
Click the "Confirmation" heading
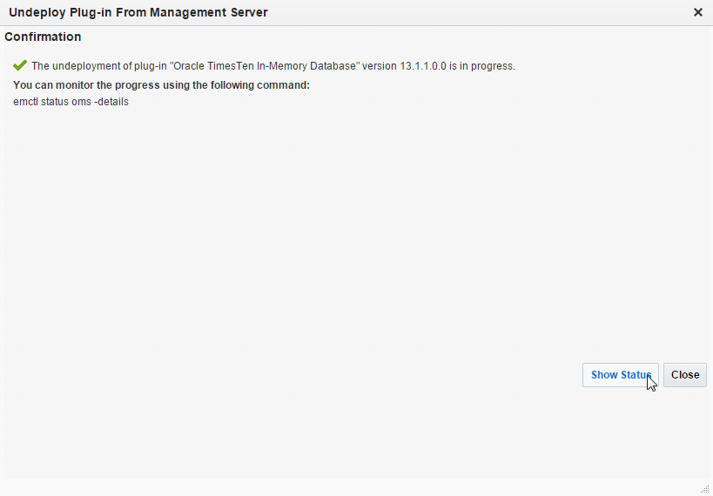click(43, 37)
